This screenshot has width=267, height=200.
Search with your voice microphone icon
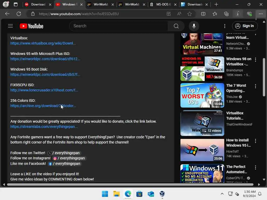(194, 26)
